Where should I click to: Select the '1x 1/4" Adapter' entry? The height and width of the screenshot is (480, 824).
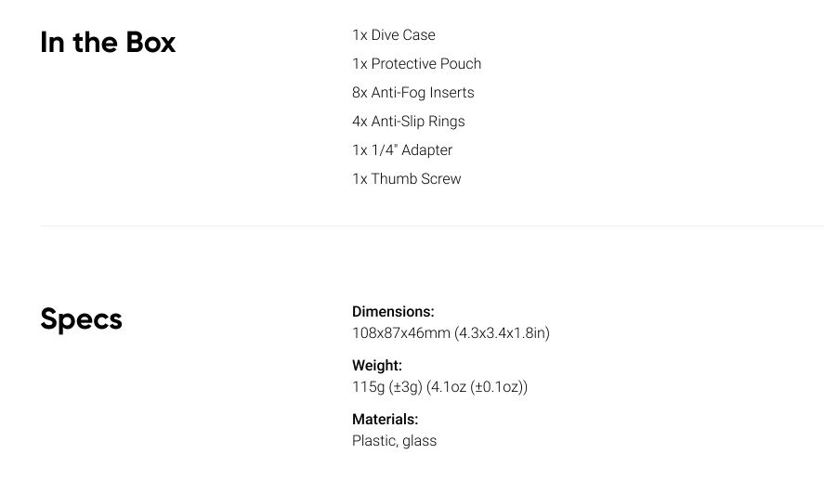click(x=402, y=150)
